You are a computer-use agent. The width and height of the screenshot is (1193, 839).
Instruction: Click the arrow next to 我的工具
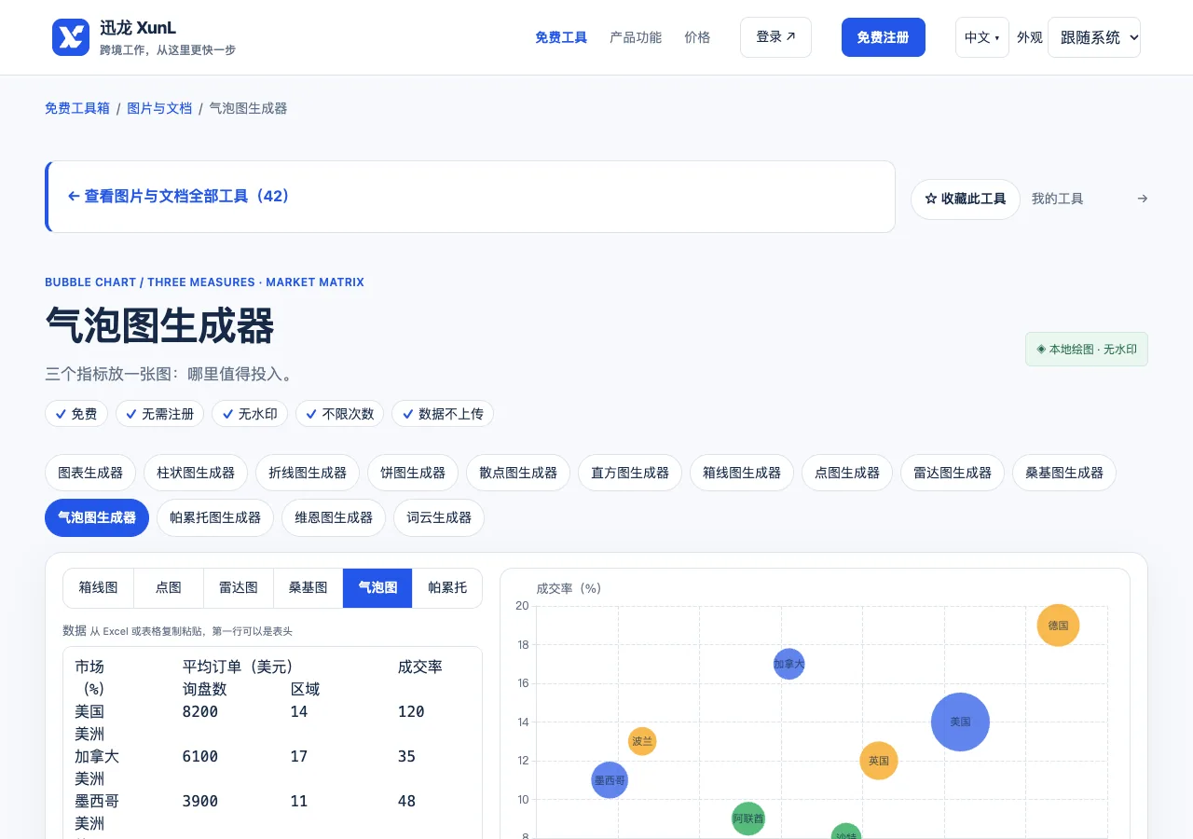[x=1143, y=199]
